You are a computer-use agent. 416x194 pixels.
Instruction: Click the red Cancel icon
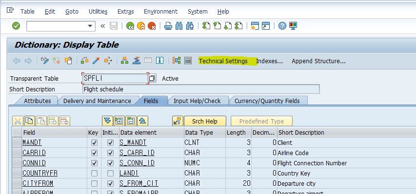pos(152,26)
